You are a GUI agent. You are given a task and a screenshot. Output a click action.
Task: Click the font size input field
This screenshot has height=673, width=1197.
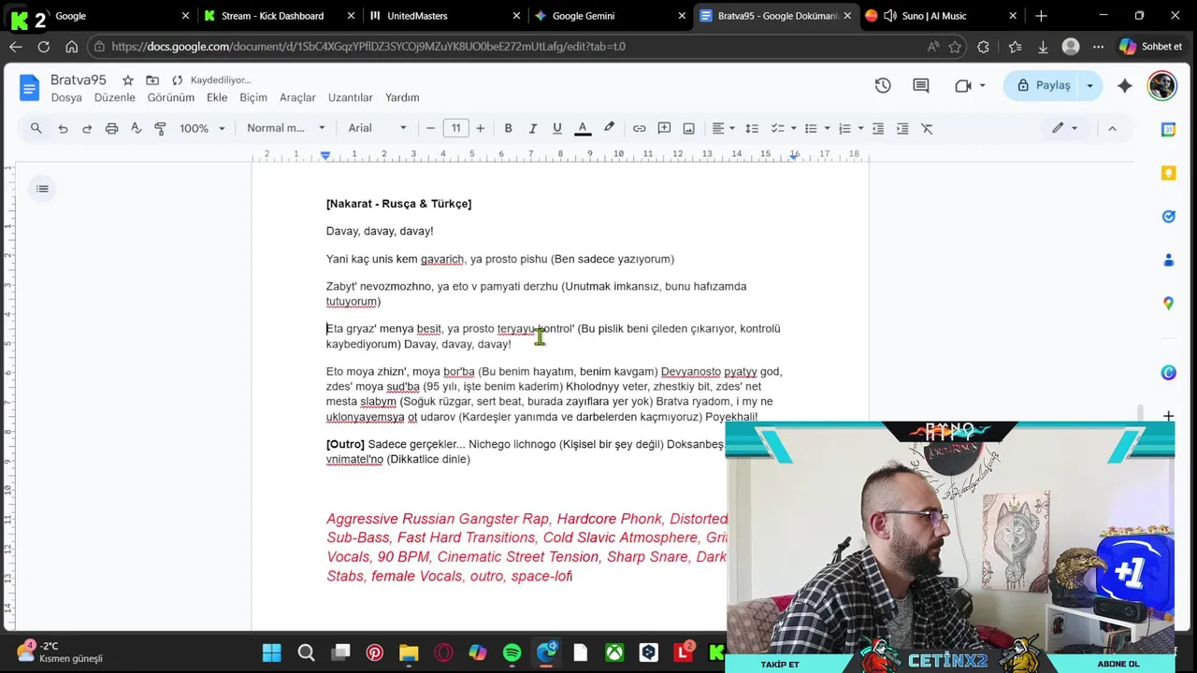(x=455, y=128)
